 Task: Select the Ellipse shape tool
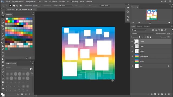tap(3, 79)
